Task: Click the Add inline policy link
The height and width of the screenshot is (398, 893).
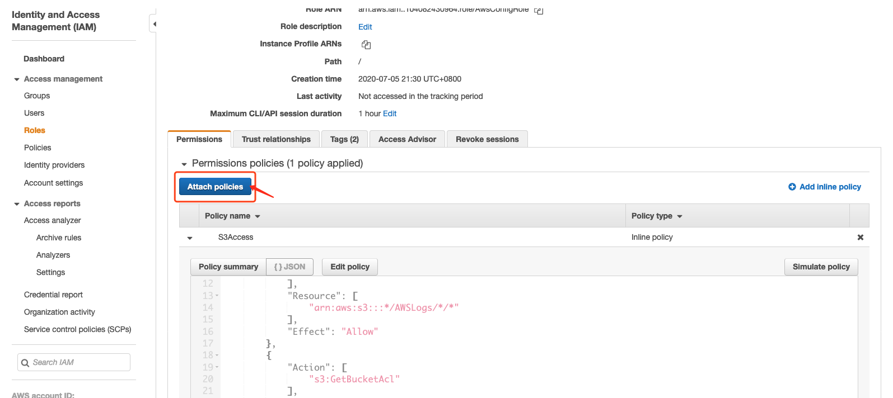Action: click(830, 187)
